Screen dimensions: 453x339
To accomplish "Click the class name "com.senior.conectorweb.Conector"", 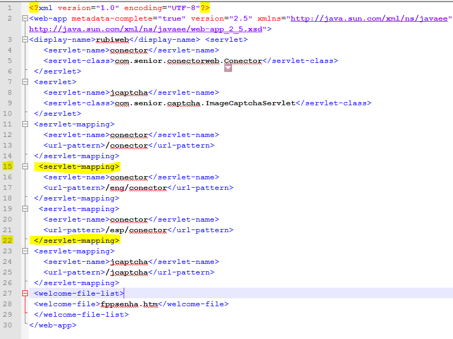I will pyautogui.click(x=188, y=61).
